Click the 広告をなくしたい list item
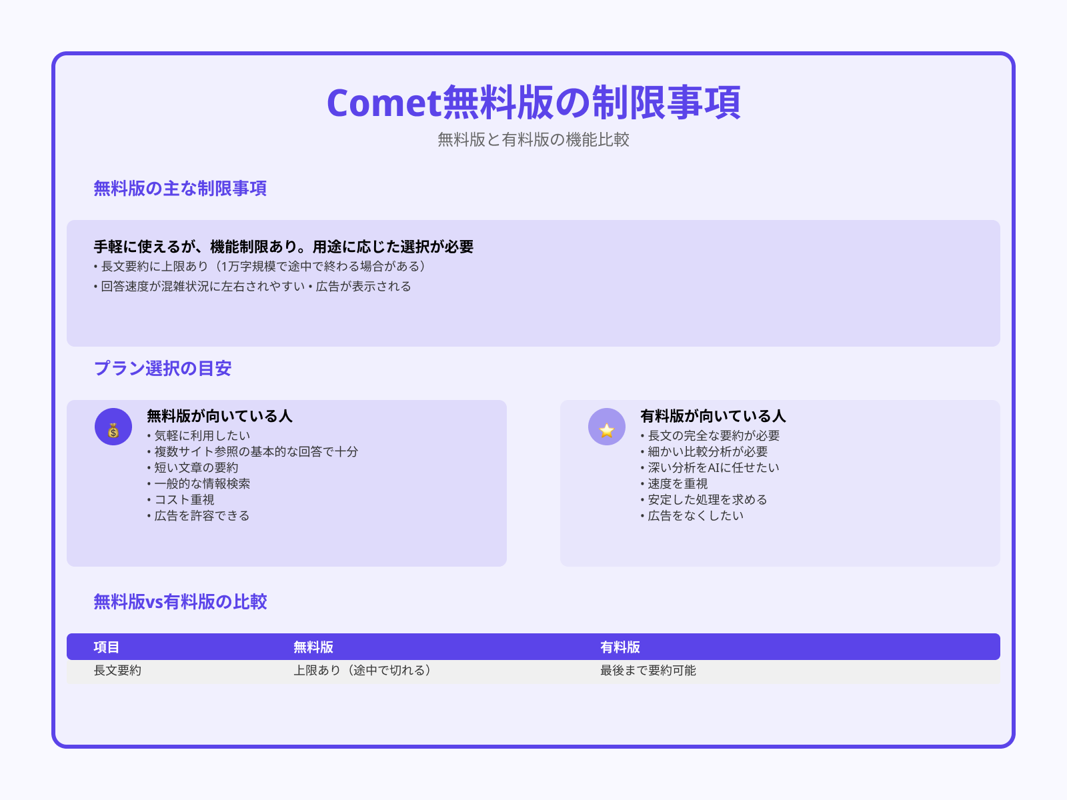This screenshot has height=800, width=1067. click(694, 515)
